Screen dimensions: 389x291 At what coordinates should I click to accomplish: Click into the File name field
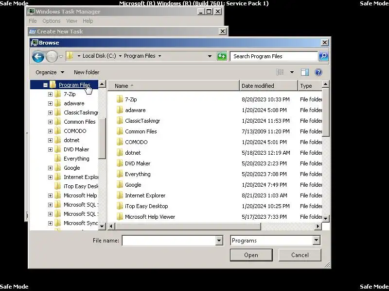point(169,240)
